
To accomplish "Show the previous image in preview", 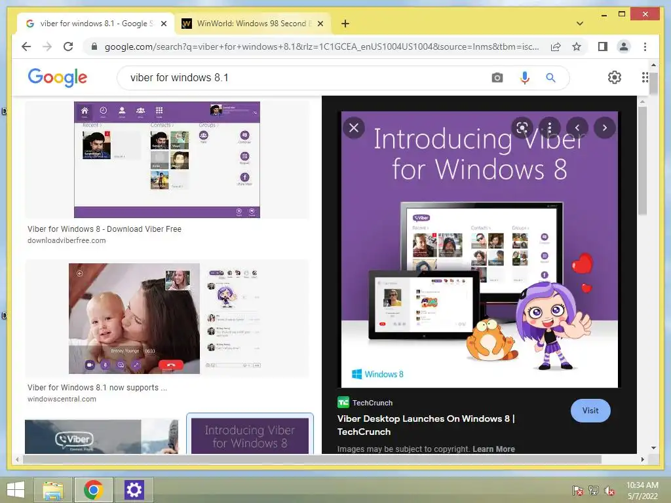I will (x=577, y=128).
